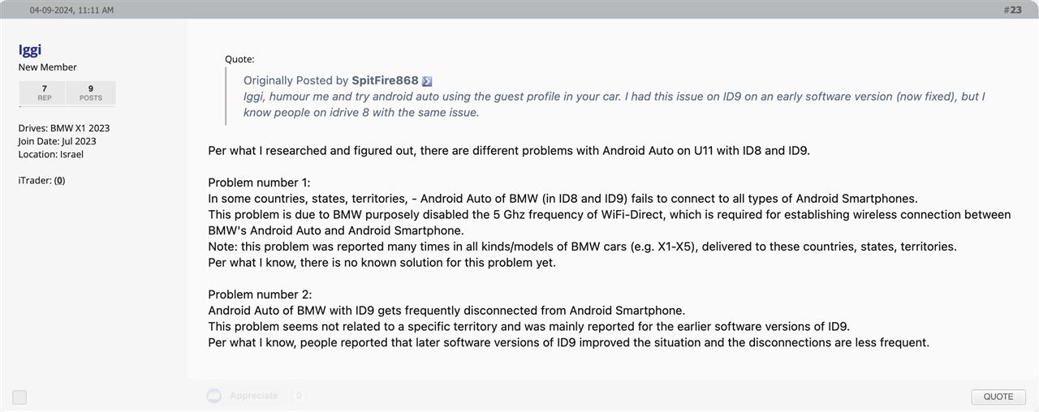
Task: Click the Problem number 2 heading text
Action: pyautogui.click(x=260, y=294)
